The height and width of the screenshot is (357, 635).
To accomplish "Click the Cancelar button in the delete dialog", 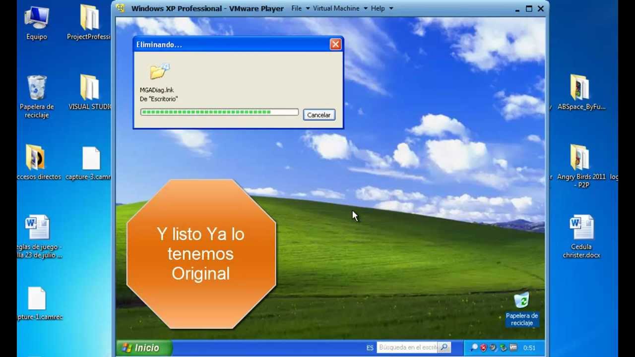I will (x=318, y=115).
